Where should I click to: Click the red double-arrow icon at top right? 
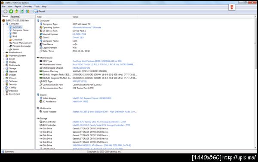[x=232, y=7]
